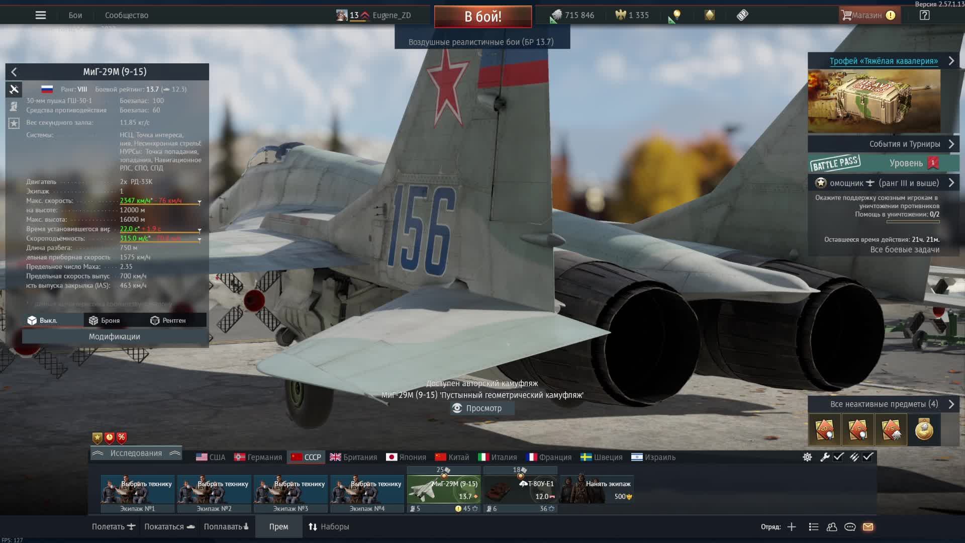Select the gold medal item
Image resolution: width=965 pixels, height=543 pixels.
point(924,430)
